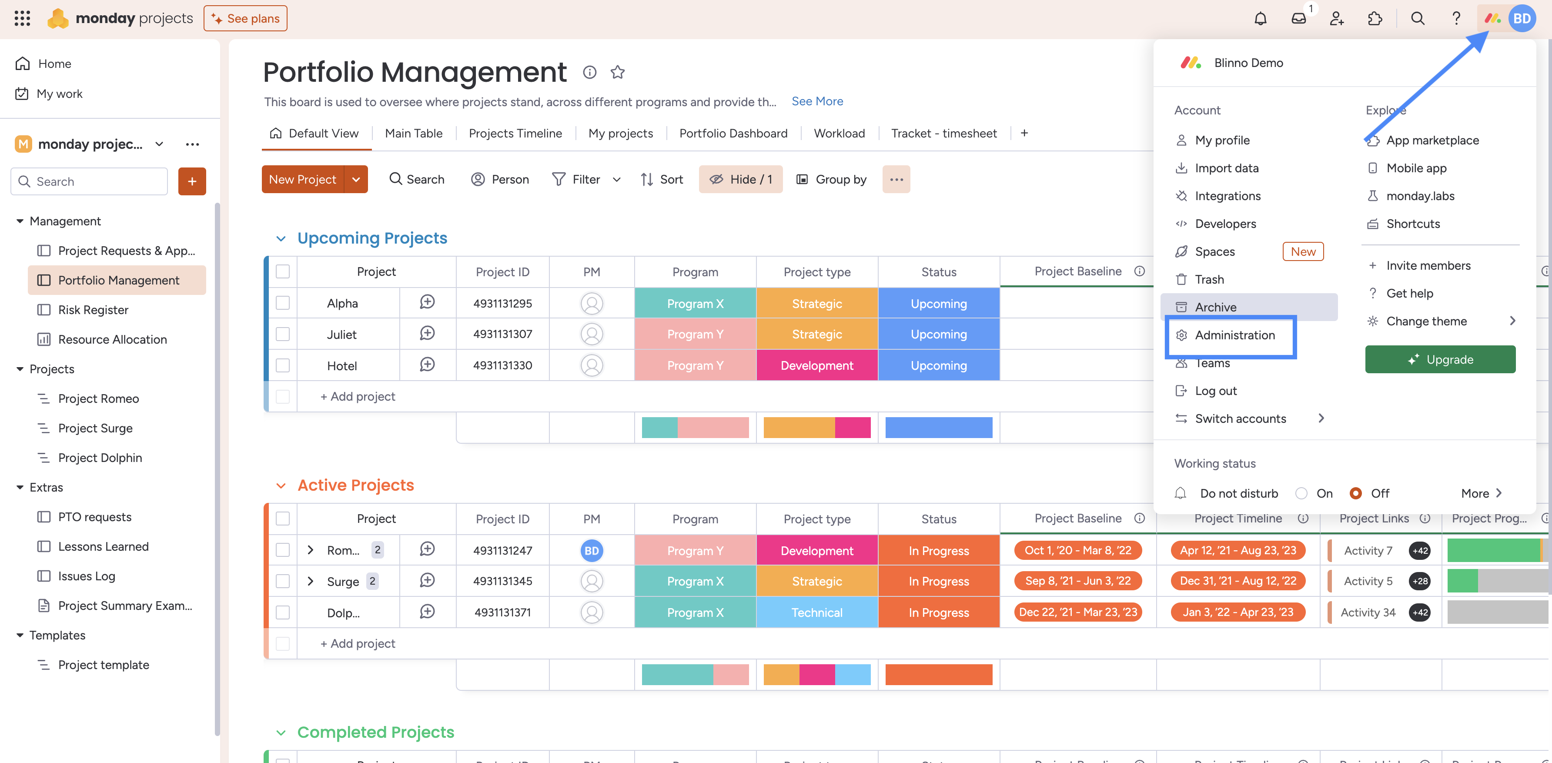Star the Portfolio Management board as favorite
The image size is (1552, 763).
pyautogui.click(x=618, y=72)
